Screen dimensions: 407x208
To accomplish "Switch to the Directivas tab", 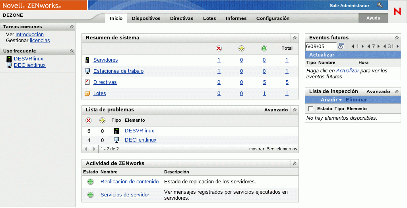I will coord(182,18).
